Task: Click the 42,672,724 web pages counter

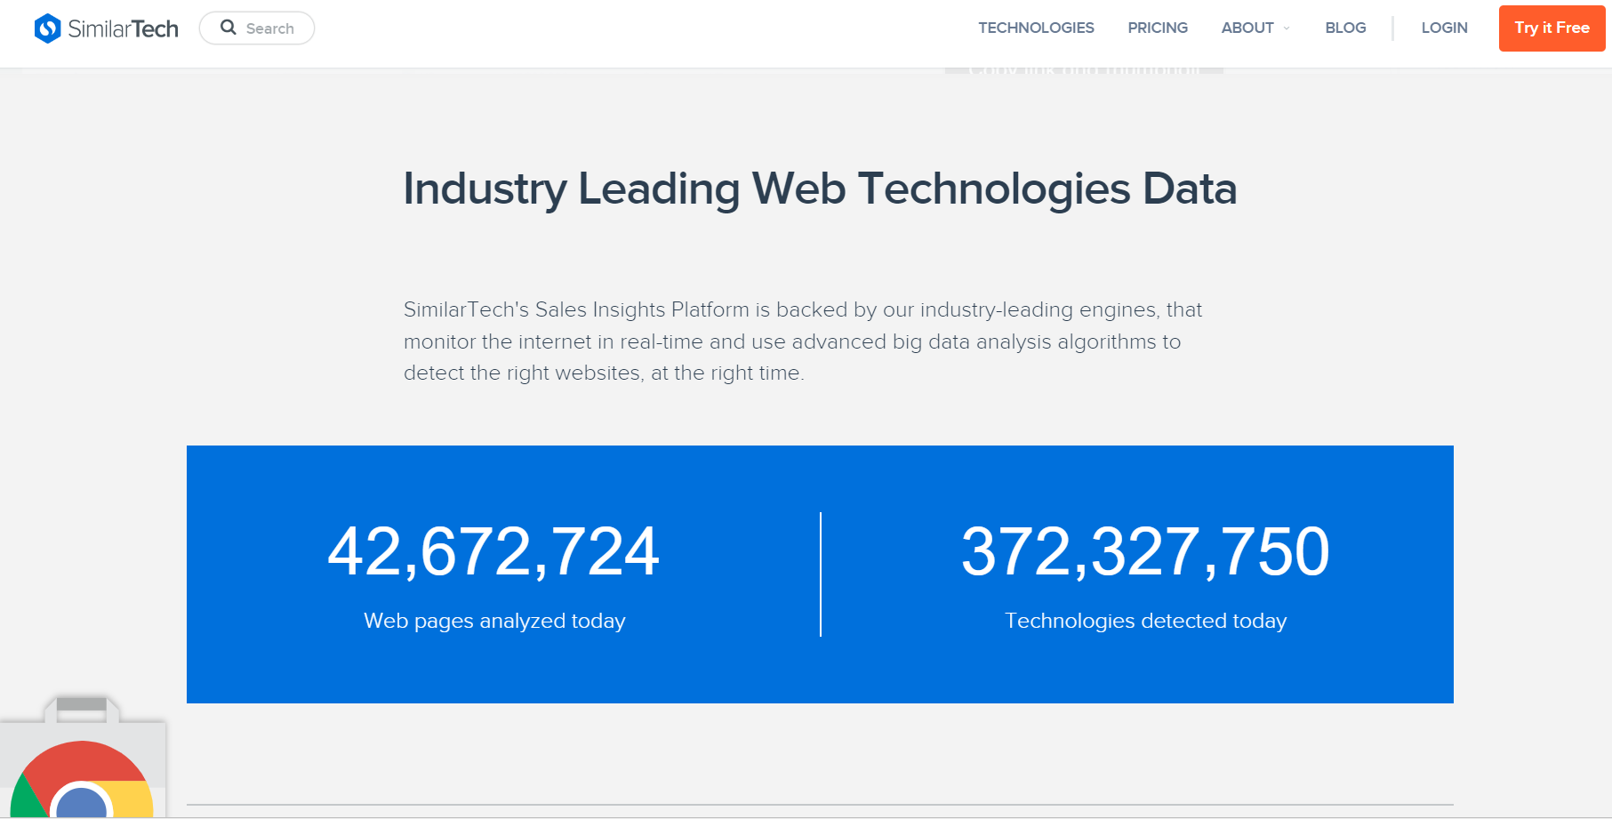Action: (493, 552)
